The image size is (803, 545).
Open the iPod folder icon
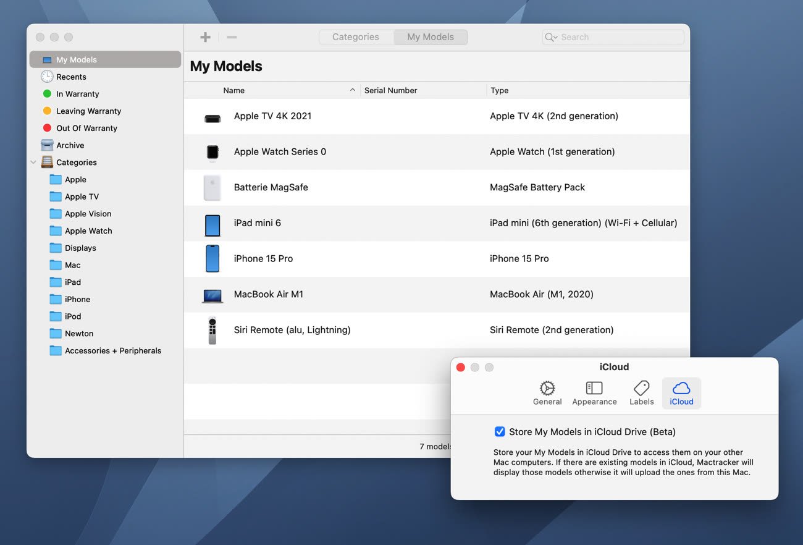[x=56, y=316]
